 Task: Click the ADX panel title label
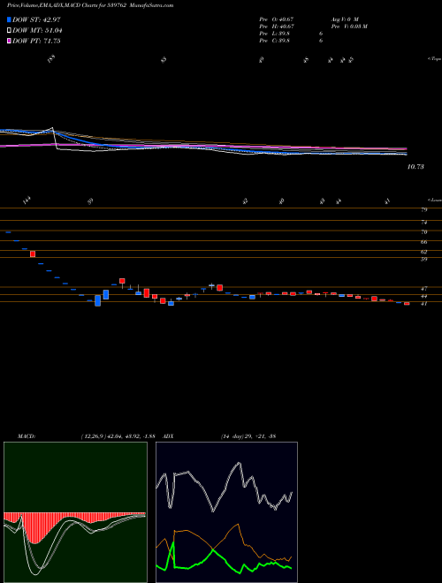click(169, 436)
